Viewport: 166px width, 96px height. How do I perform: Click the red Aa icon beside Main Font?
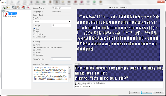point(6,16)
